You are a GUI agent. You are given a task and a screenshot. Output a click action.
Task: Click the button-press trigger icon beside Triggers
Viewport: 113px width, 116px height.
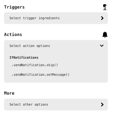105,7
